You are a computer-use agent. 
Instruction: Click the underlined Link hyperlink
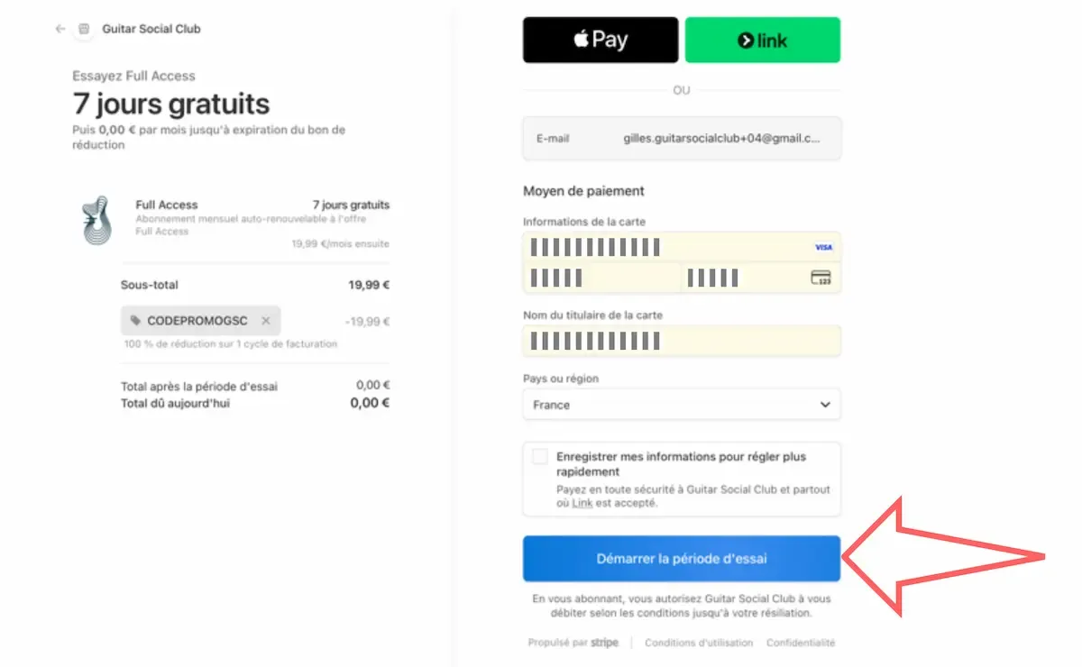click(582, 503)
